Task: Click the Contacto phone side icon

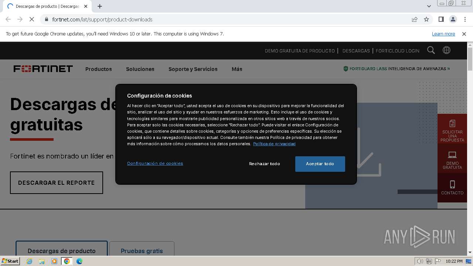Action: [x=452, y=187]
